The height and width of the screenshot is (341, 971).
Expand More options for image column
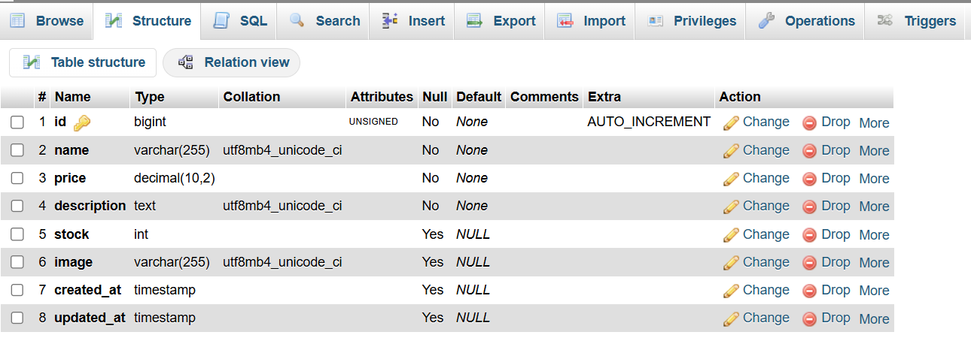[874, 263]
